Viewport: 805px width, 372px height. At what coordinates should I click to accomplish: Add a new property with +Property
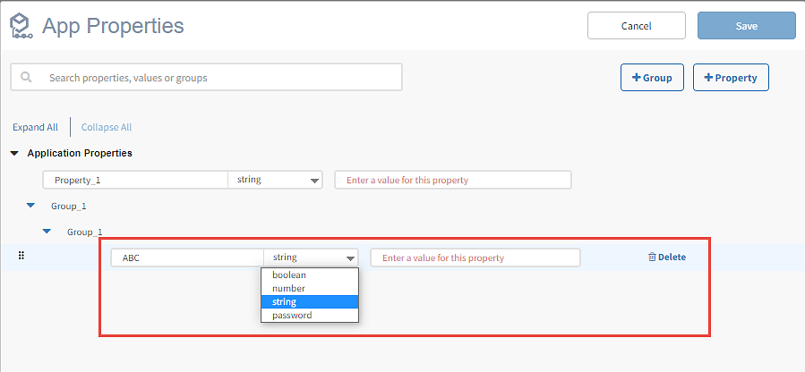click(731, 78)
